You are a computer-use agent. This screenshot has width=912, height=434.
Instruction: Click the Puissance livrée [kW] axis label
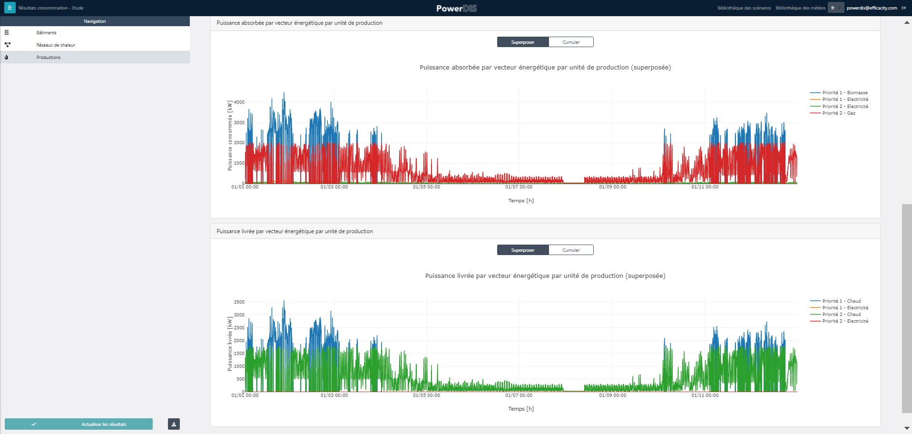tap(230, 344)
